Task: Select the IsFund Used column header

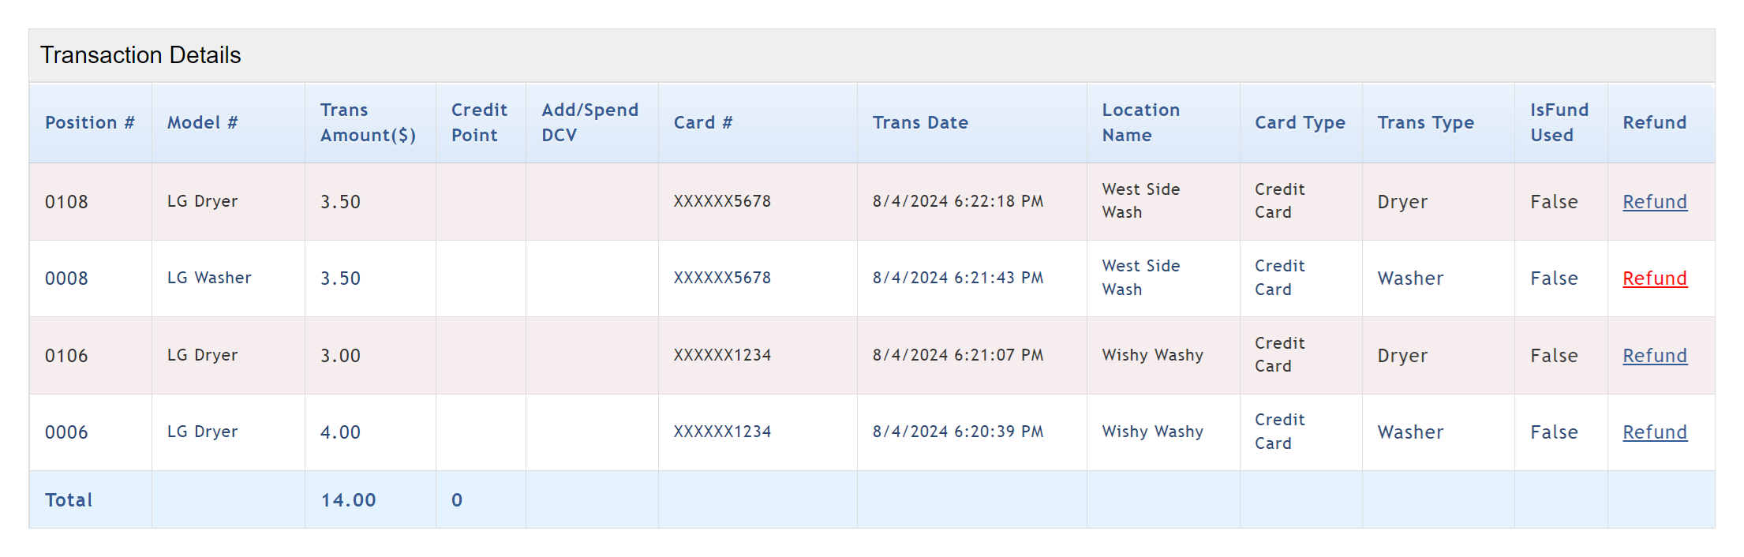Action: (1559, 123)
